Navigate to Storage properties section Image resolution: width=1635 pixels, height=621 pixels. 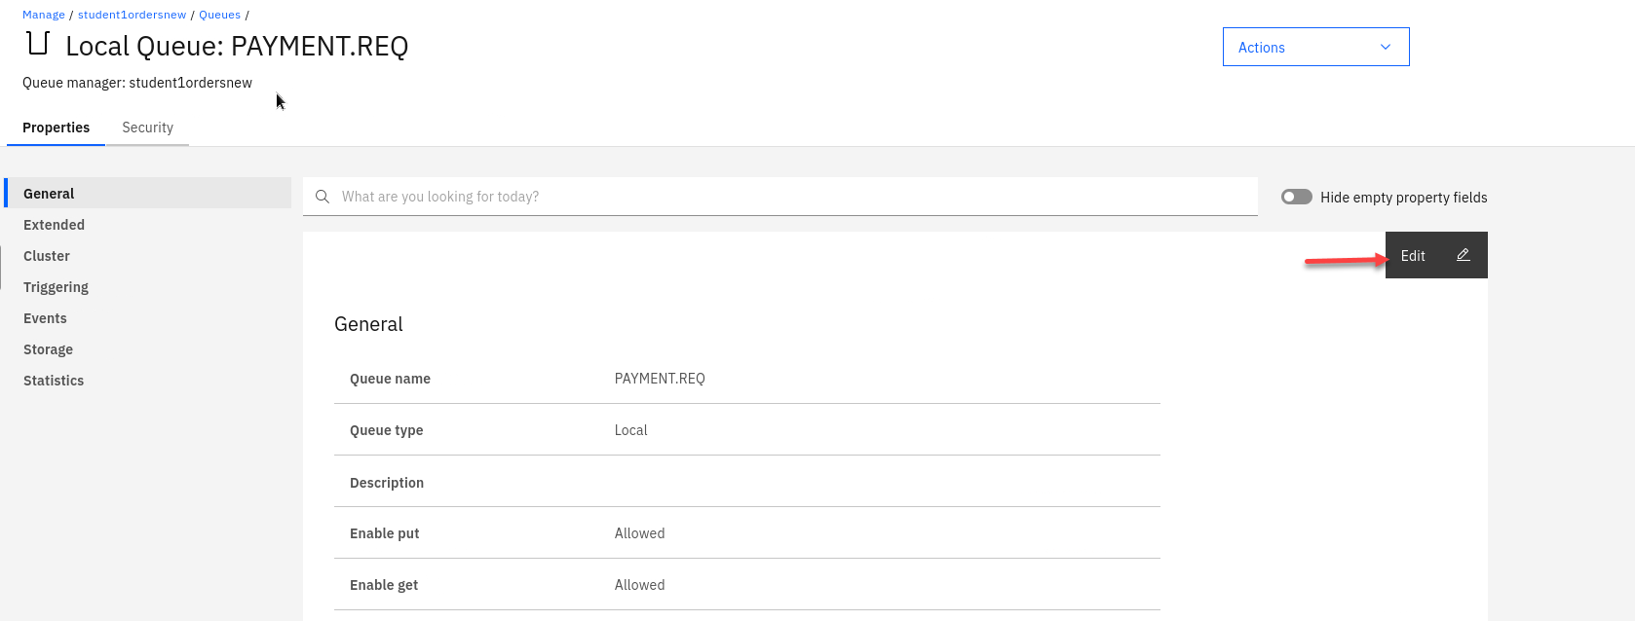(48, 349)
